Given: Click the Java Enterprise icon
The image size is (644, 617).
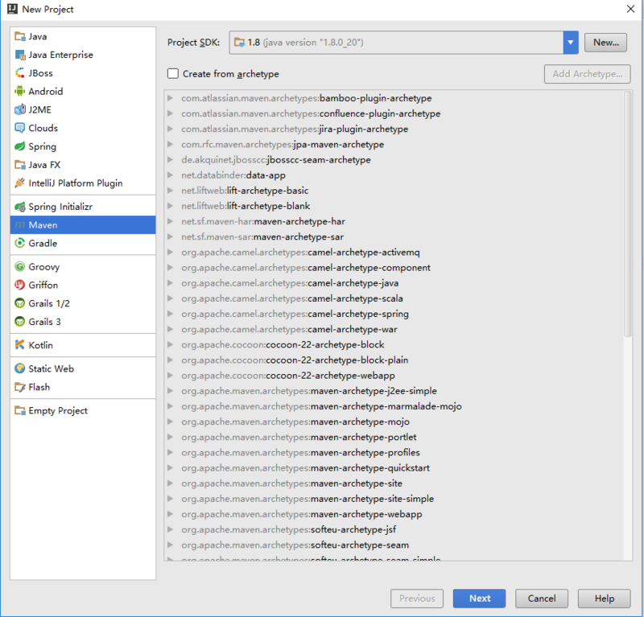Looking at the screenshot, I should (x=19, y=55).
